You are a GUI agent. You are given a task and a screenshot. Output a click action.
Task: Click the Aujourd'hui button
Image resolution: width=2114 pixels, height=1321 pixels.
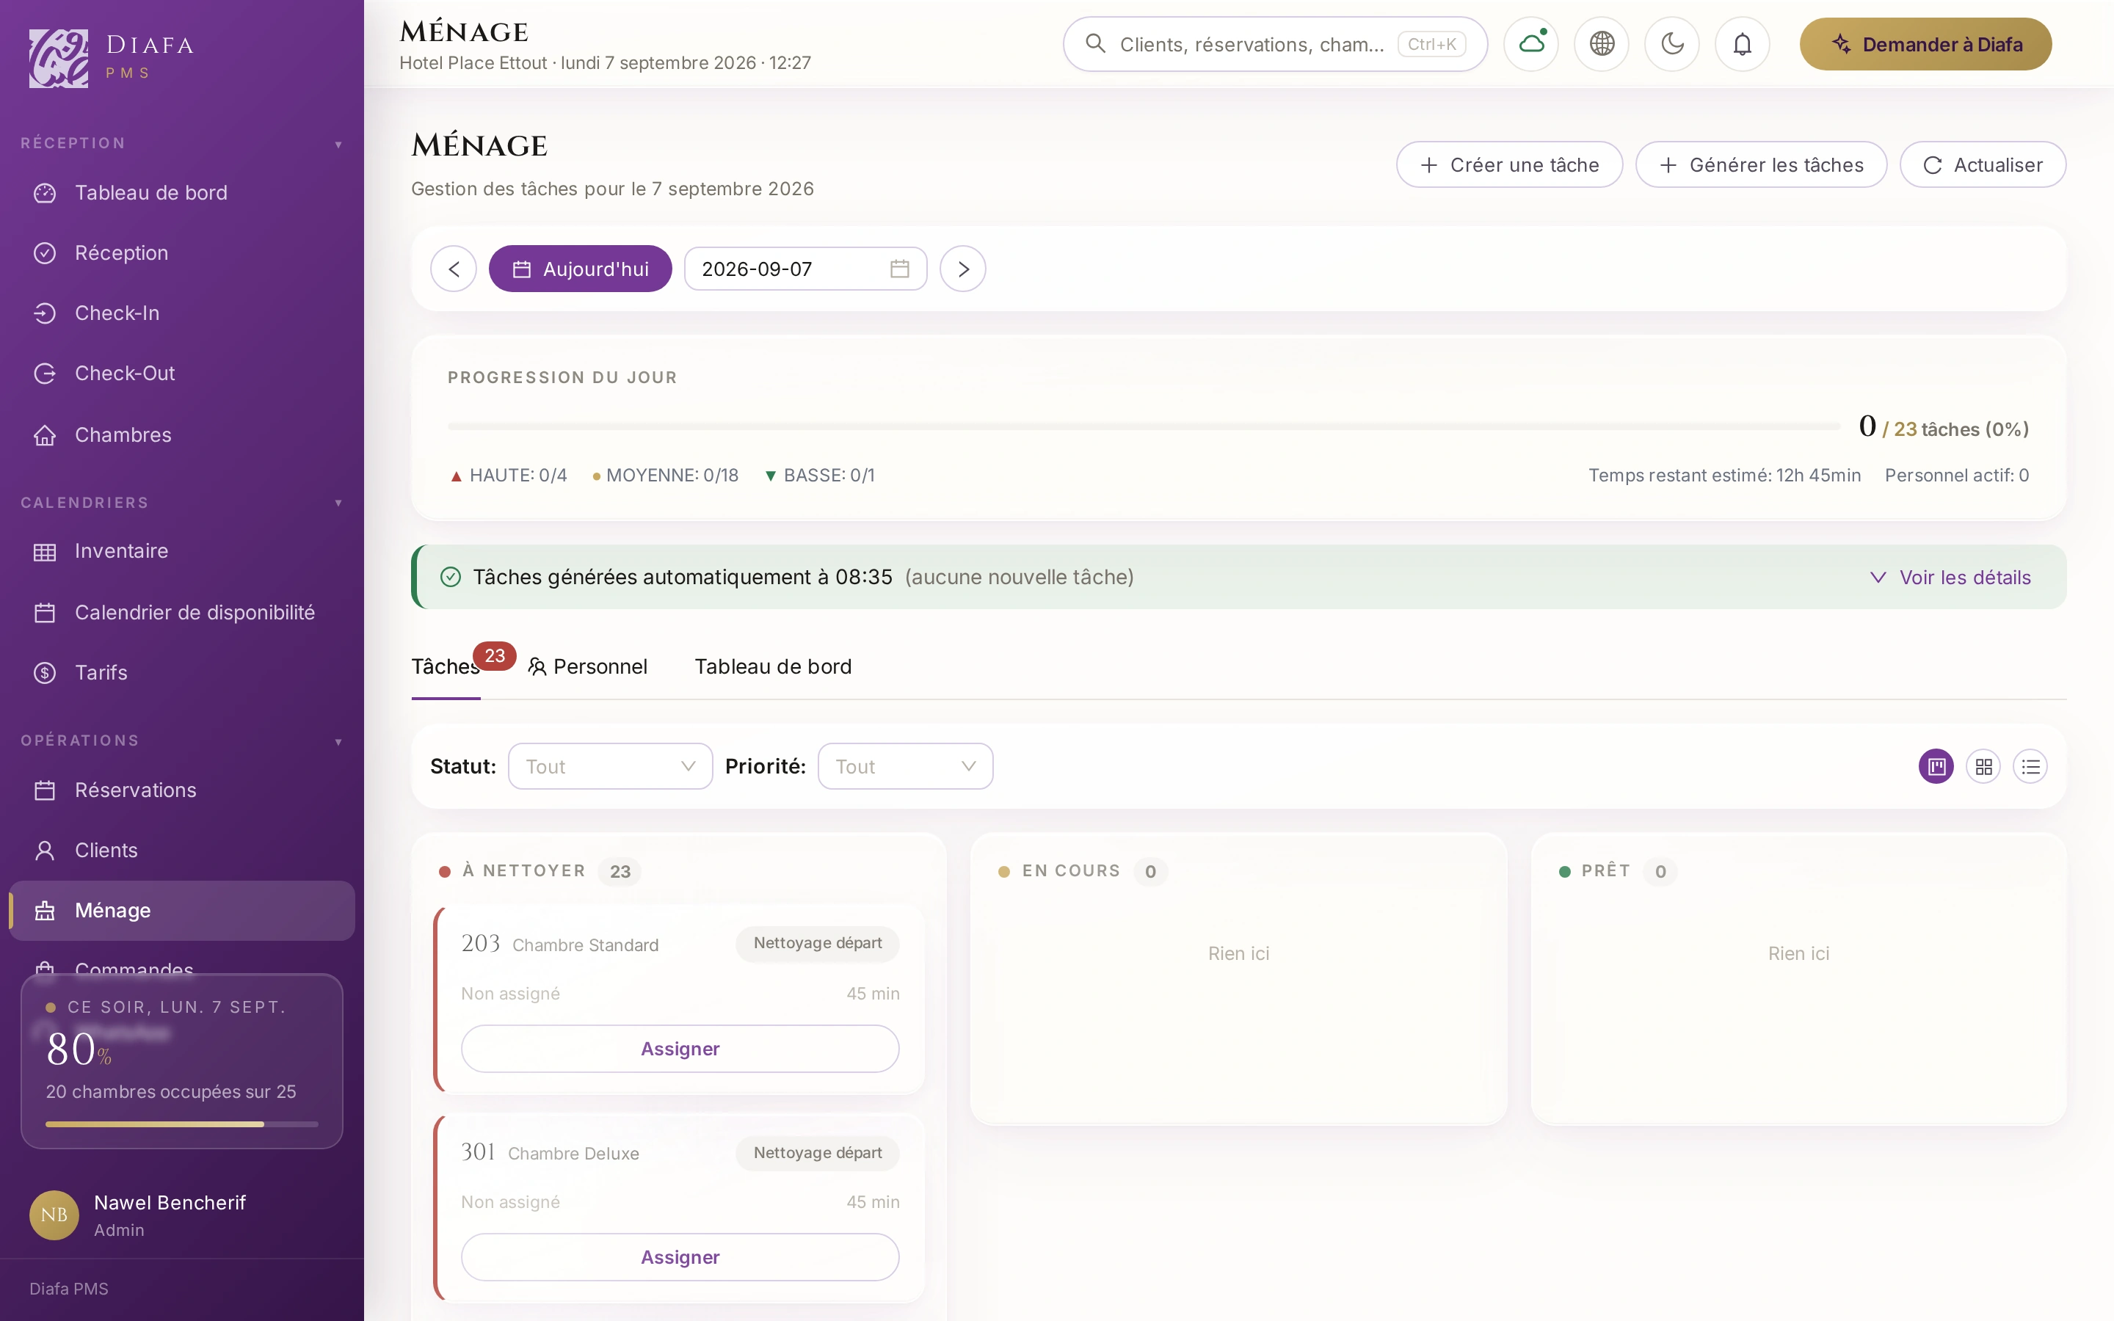(x=580, y=269)
